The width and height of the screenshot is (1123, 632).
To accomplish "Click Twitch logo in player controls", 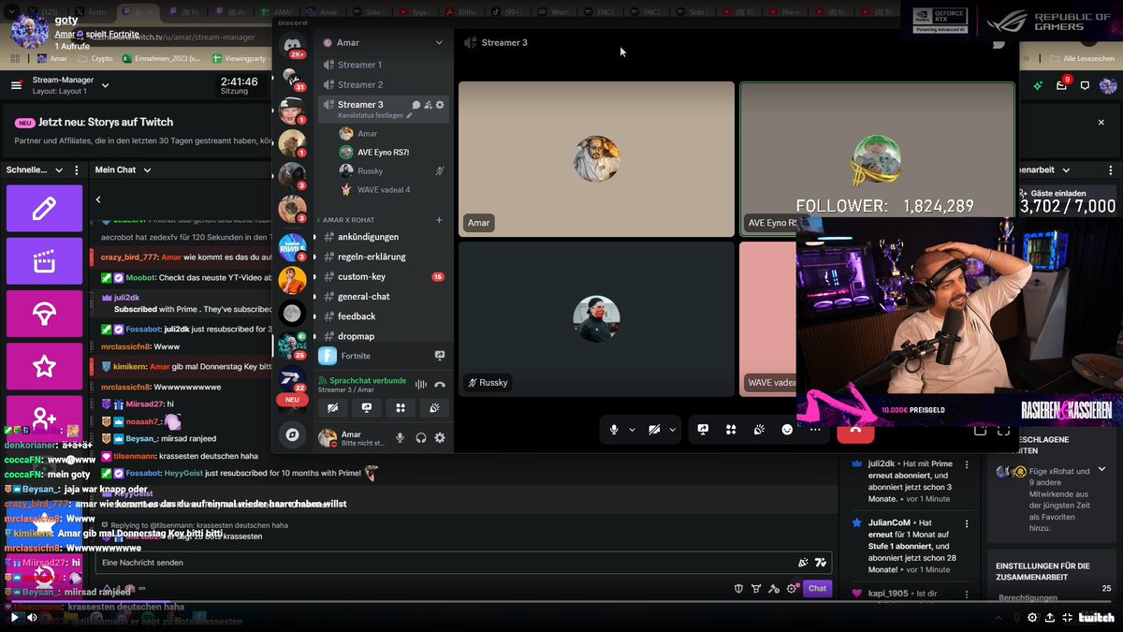I will (1097, 618).
